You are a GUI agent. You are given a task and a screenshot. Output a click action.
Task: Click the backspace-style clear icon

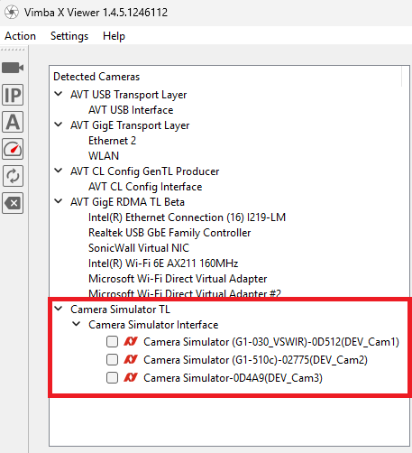pyautogui.click(x=13, y=203)
